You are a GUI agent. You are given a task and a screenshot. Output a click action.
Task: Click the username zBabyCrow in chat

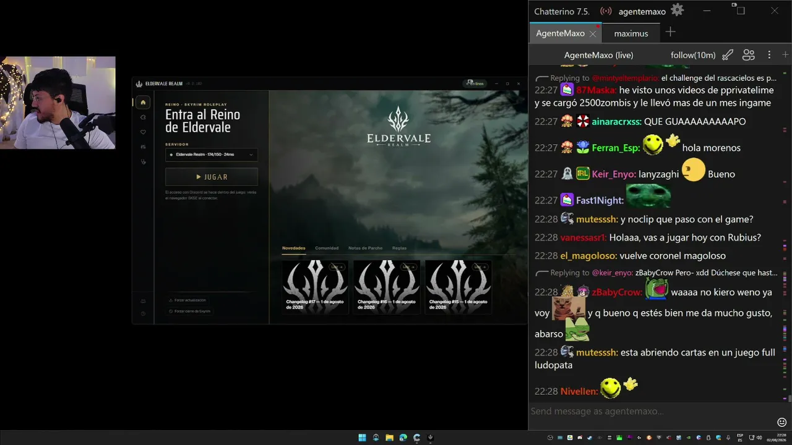click(x=617, y=292)
